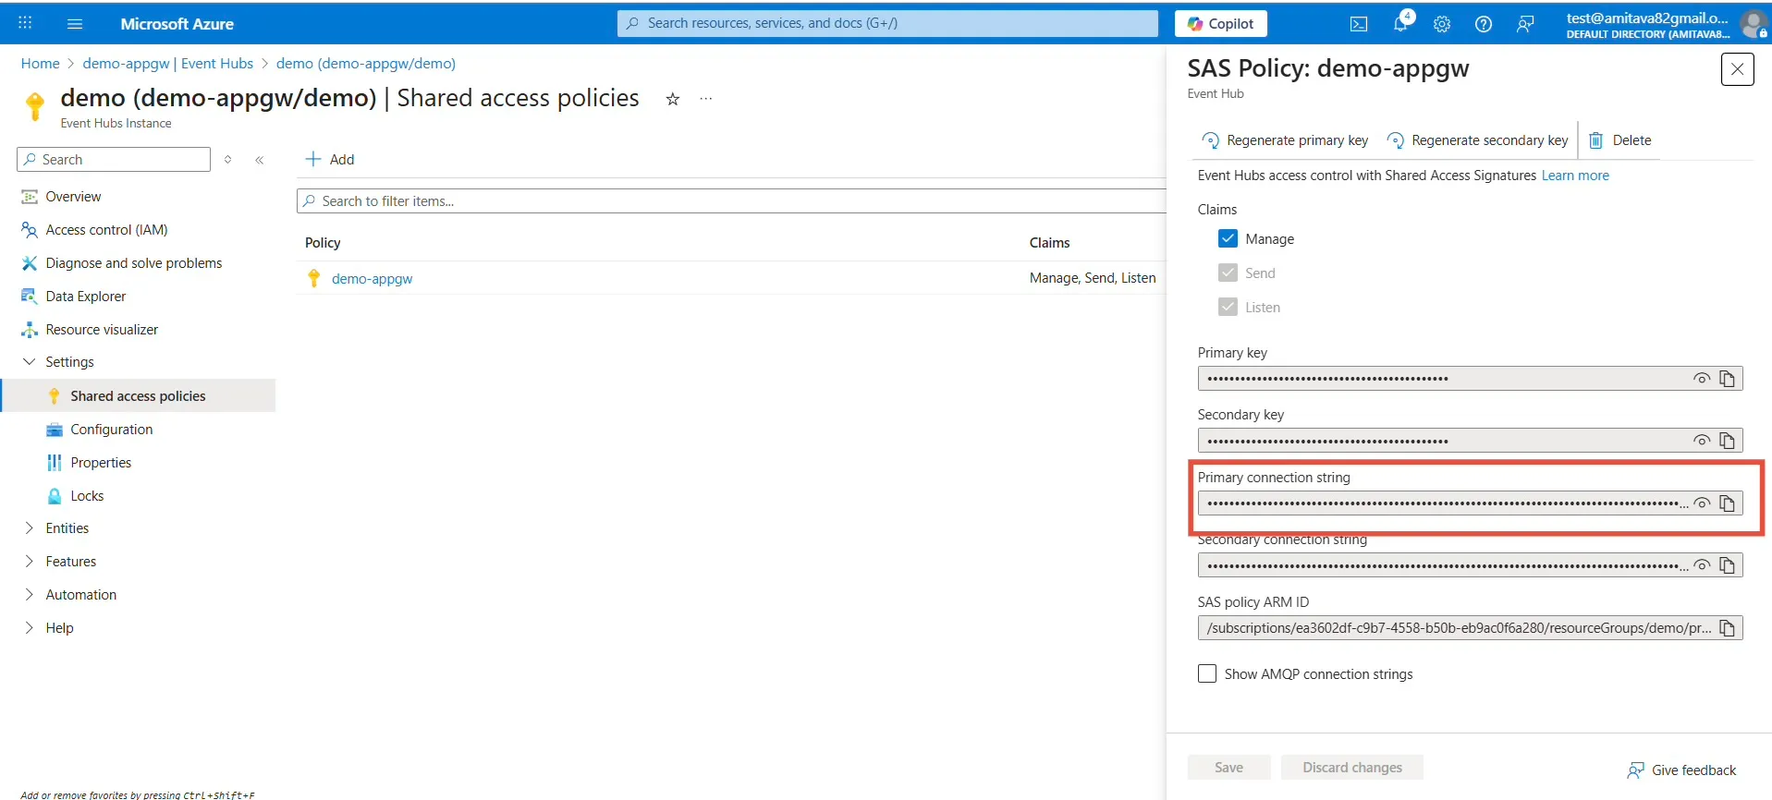Close the SAS Policy panel
Image resolution: width=1772 pixels, height=800 pixels.
coord(1737,69)
